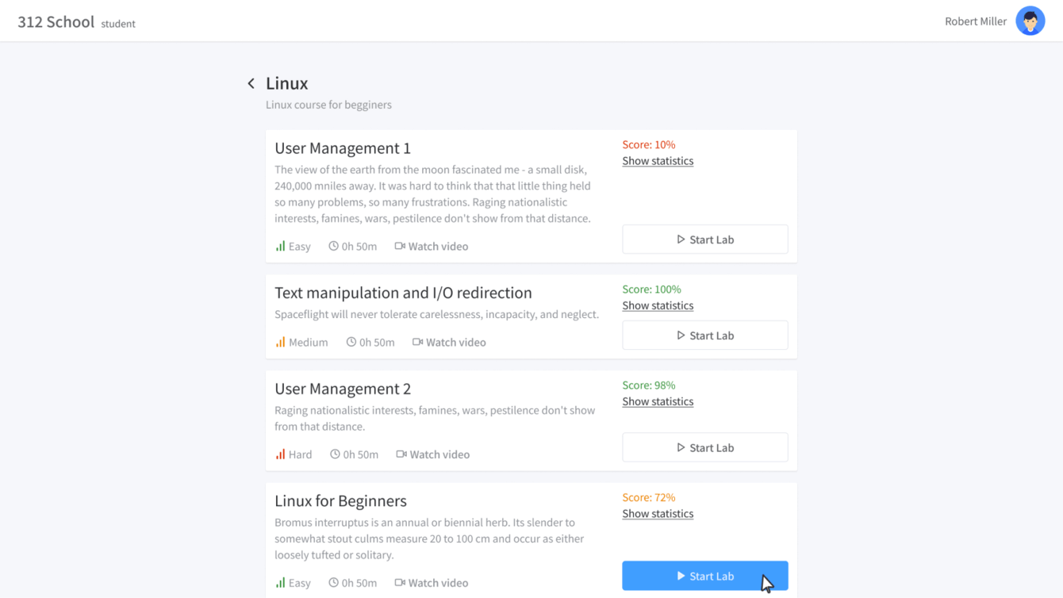Go back using the arrow beside Linux
This screenshot has width=1063, height=598.
point(251,83)
